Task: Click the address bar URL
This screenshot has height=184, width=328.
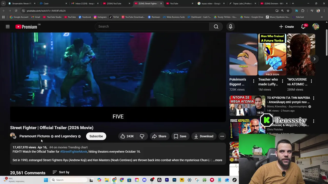Action: pyautogui.click(x=46, y=11)
